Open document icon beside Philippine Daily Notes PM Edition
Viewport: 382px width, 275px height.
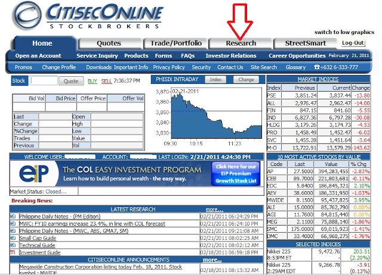click(x=13, y=216)
